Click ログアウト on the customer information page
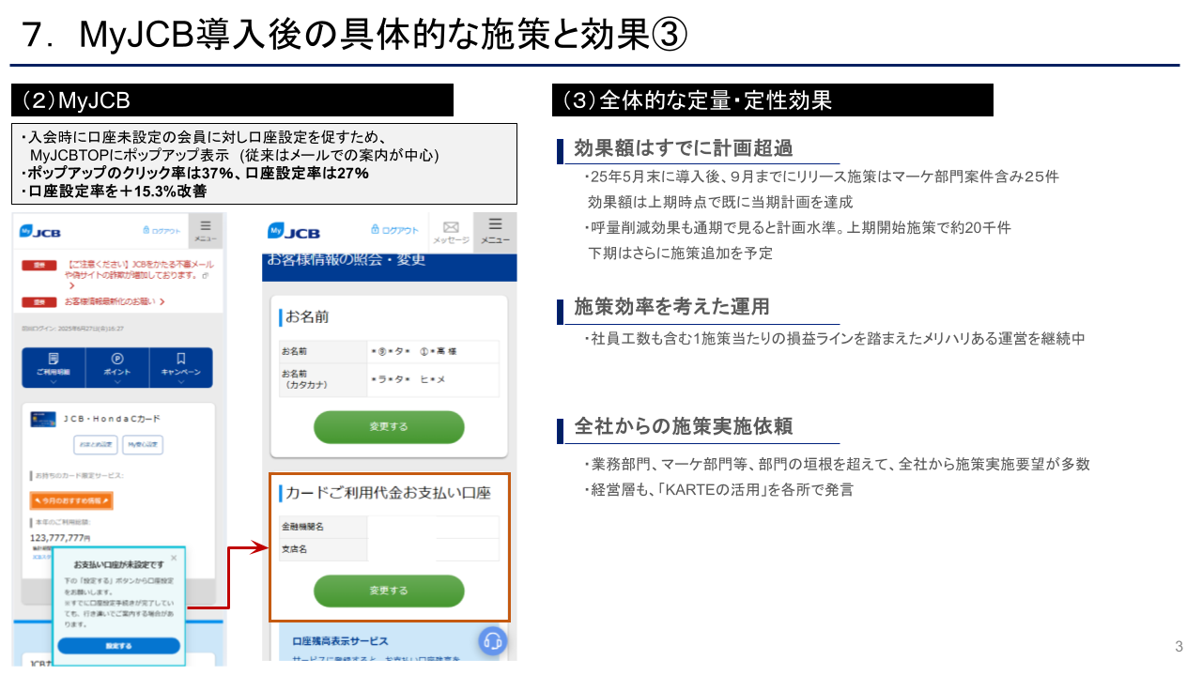Image resolution: width=1202 pixels, height=676 pixels. [395, 230]
